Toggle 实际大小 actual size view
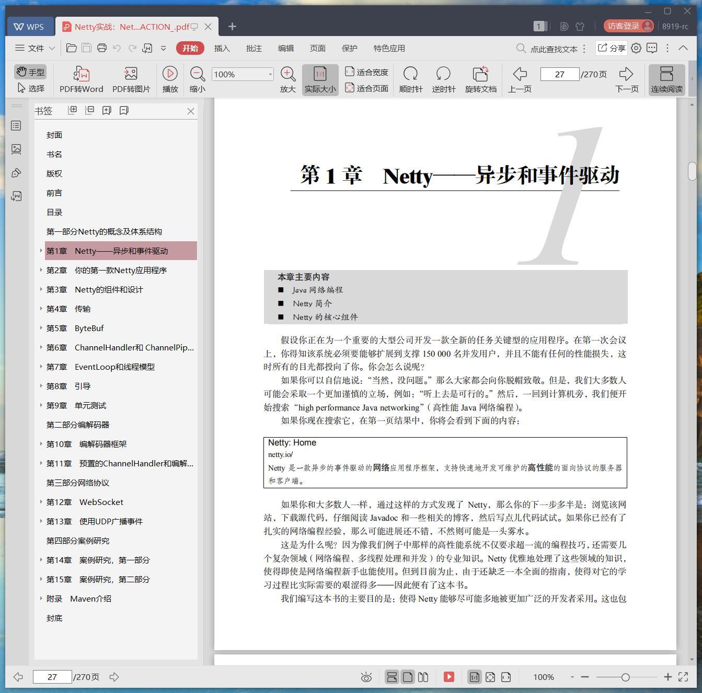 (320, 79)
